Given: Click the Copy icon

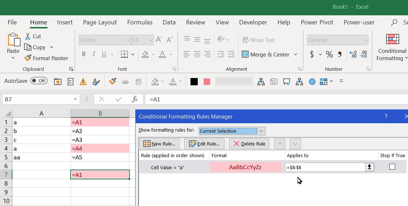Looking at the screenshot, I should click(x=27, y=47).
